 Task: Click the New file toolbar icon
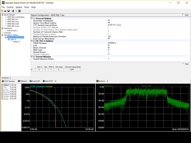click(x=2, y=11)
